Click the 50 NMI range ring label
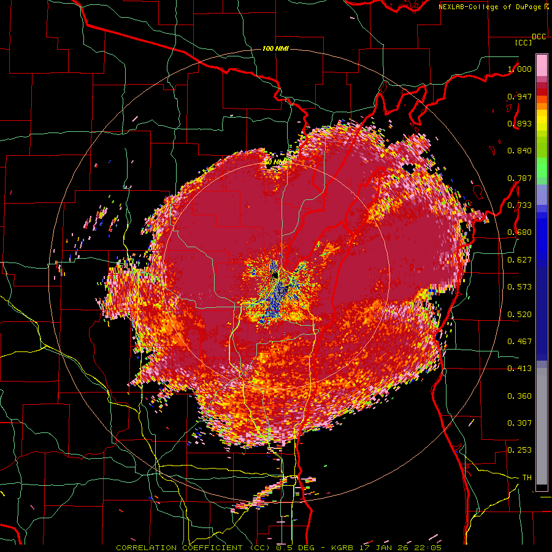The height and width of the screenshot is (552, 552). (275, 163)
